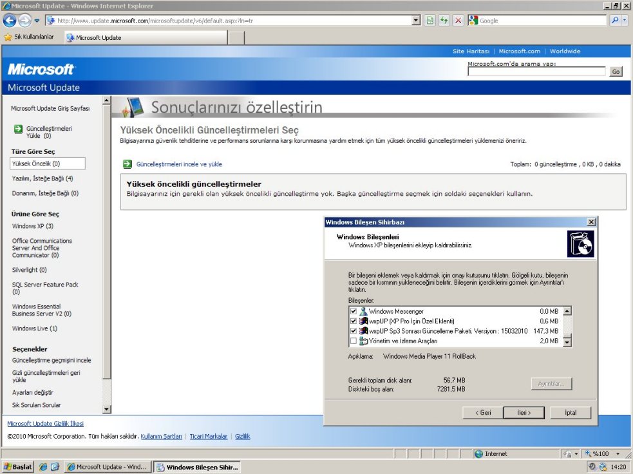
Task: Open the recent pages dropdown beside Forward
Action: click(x=37, y=21)
